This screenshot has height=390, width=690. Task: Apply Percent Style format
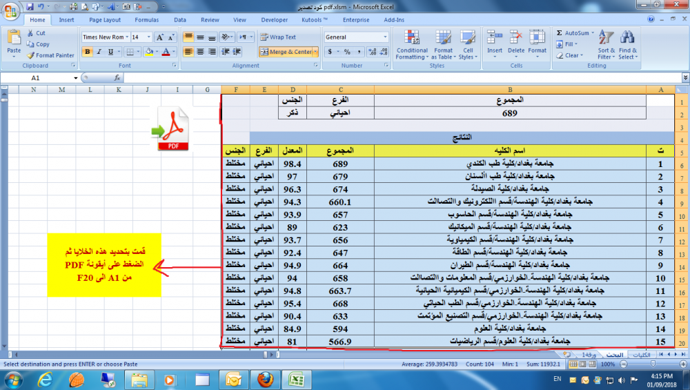coord(347,52)
